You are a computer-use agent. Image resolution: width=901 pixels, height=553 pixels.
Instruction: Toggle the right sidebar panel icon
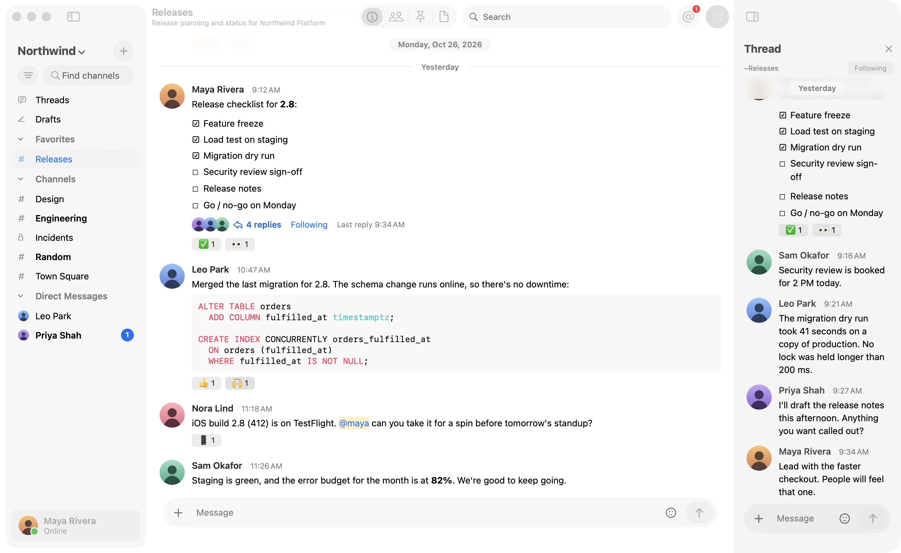click(x=752, y=16)
